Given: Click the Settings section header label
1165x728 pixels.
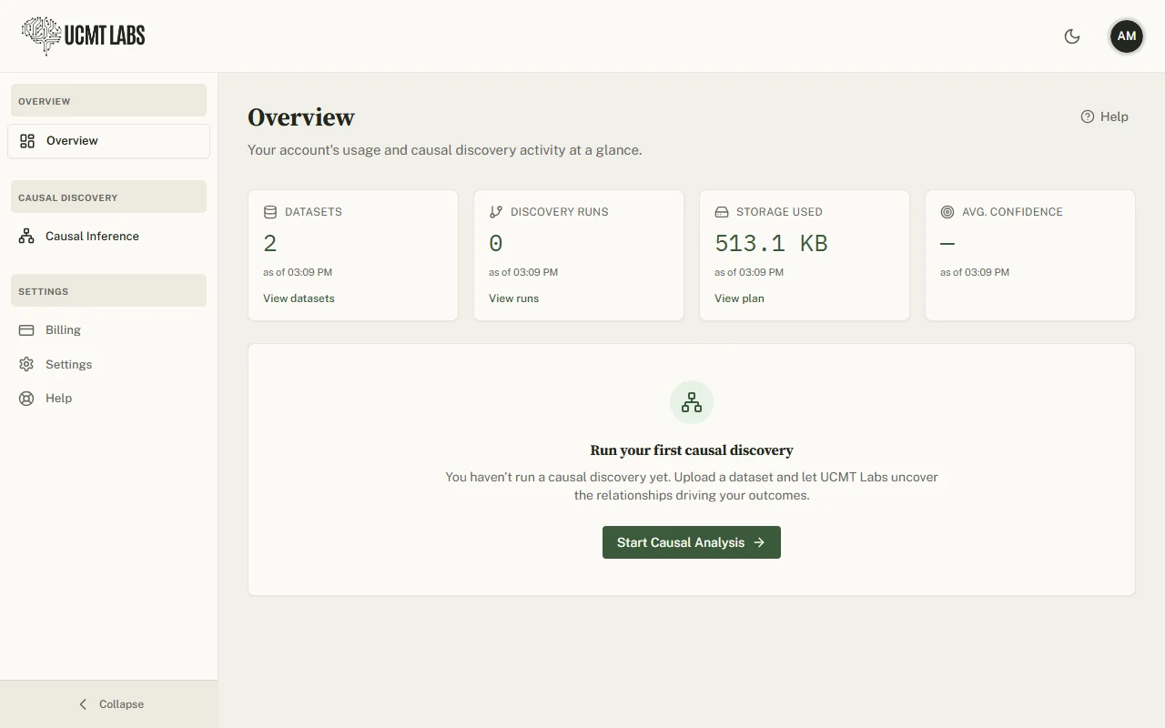Looking at the screenshot, I should click(x=44, y=291).
